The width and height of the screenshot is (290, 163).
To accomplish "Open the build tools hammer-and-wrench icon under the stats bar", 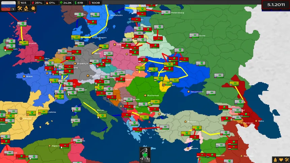I will click(x=20, y=8).
